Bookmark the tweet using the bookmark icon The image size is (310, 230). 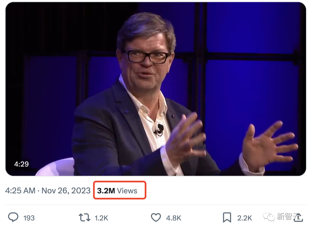[x=227, y=218]
